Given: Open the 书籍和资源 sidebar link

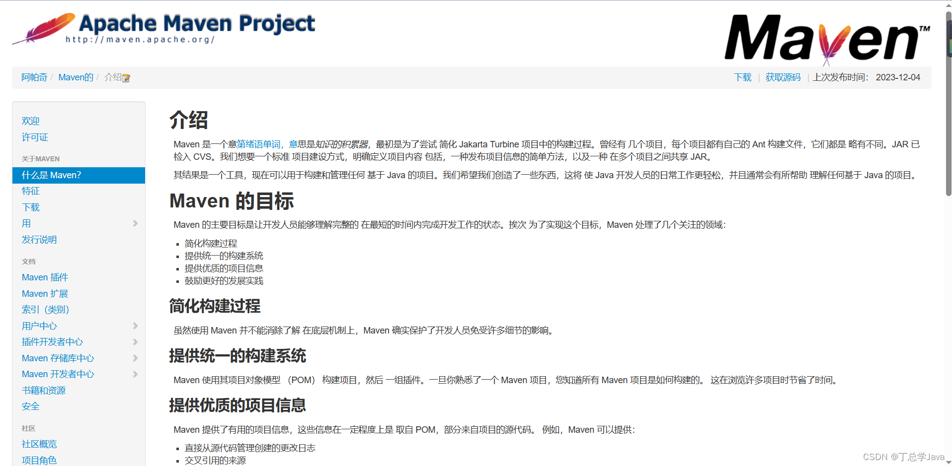Looking at the screenshot, I should 44,391.
